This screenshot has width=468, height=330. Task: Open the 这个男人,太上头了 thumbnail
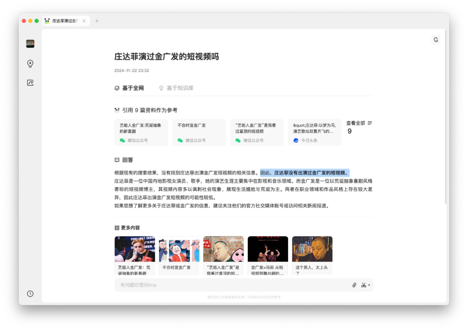tap(312, 256)
